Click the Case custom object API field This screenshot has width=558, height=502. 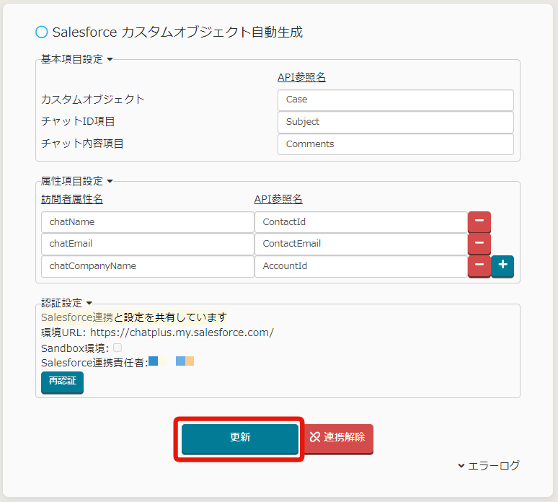tap(395, 100)
